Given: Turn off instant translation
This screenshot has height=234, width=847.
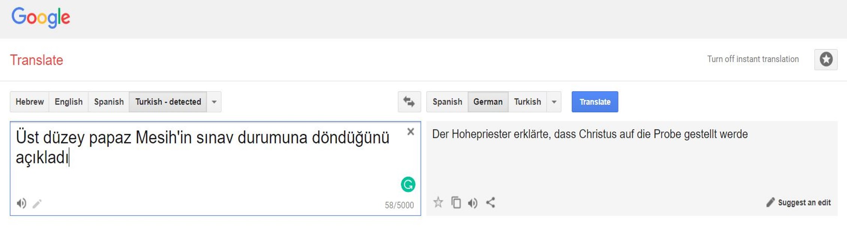Looking at the screenshot, I should pyautogui.click(x=752, y=59).
